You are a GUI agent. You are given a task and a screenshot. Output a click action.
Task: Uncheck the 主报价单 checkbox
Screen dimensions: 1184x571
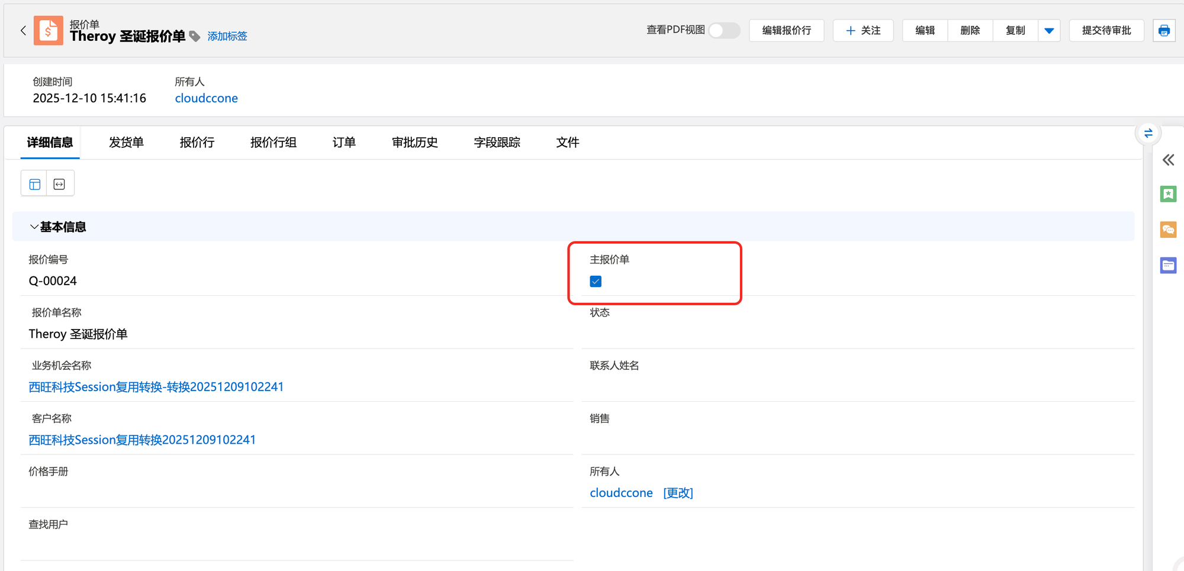pos(596,282)
